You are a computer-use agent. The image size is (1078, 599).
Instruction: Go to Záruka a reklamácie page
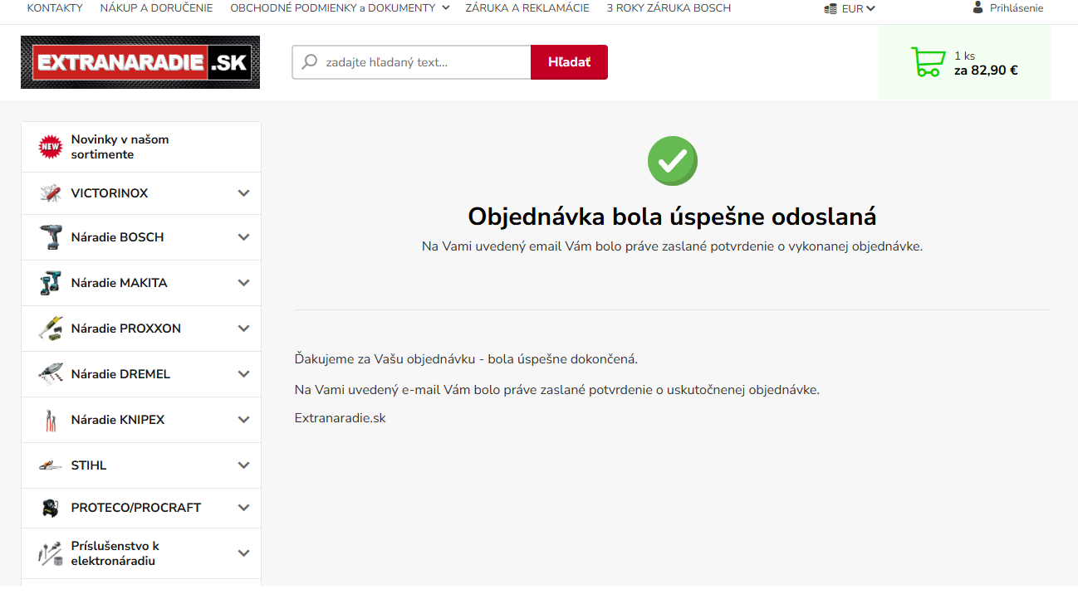point(527,7)
